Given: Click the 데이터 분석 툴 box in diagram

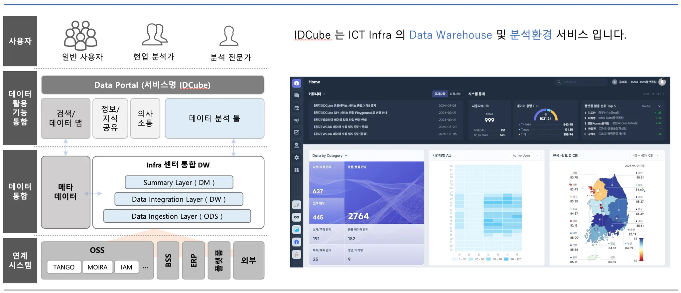Looking at the screenshot, I should click(x=214, y=118).
